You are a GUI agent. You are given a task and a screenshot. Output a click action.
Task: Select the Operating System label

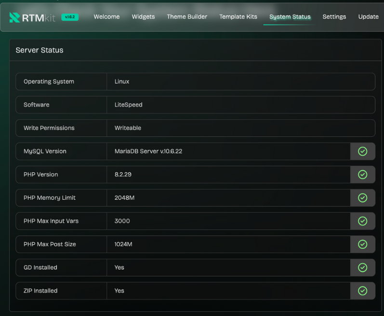click(49, 82)
